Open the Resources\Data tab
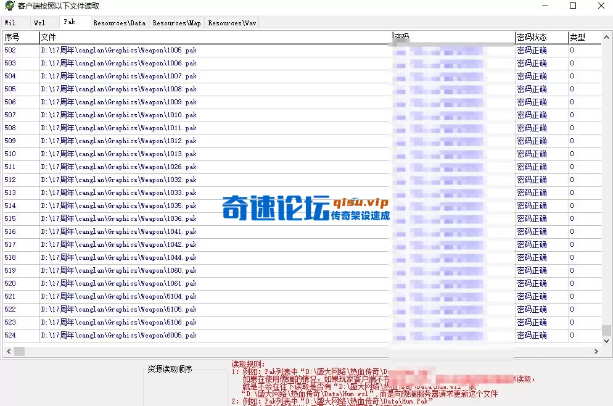 [x=119, y=22]
